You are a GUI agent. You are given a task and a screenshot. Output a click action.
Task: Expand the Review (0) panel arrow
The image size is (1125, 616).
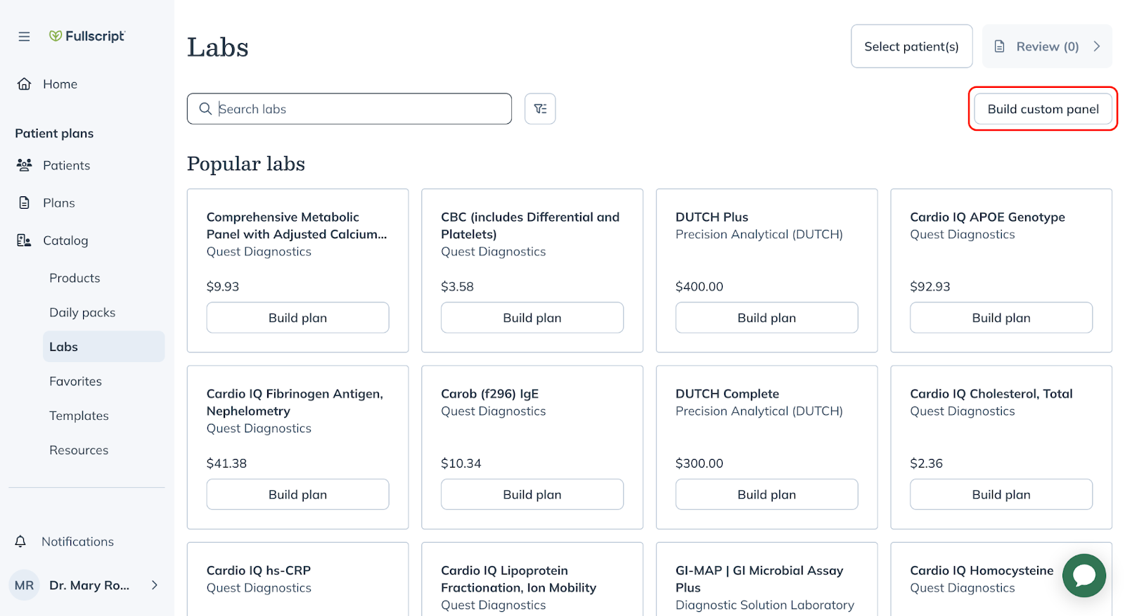(x=1096, y=46)
